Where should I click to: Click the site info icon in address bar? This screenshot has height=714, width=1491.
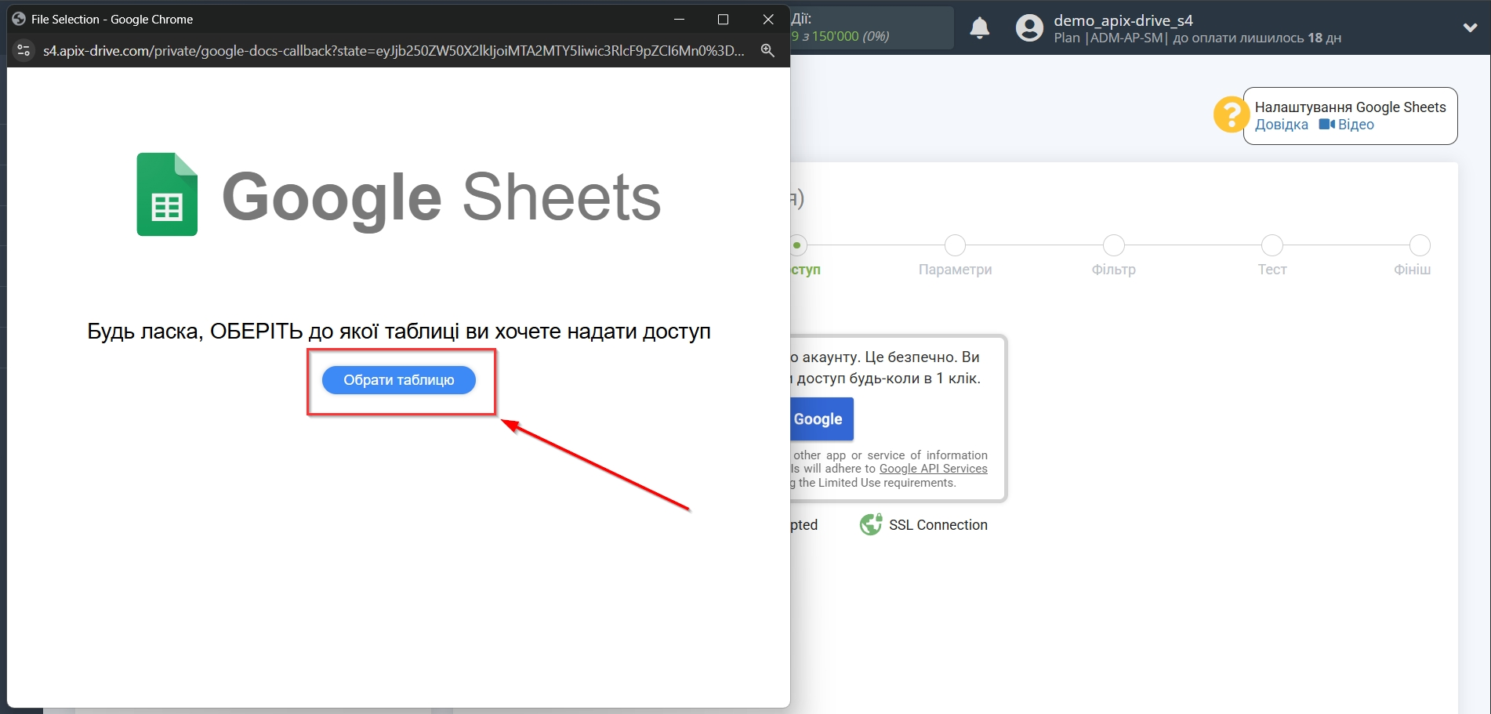(24, 50)
